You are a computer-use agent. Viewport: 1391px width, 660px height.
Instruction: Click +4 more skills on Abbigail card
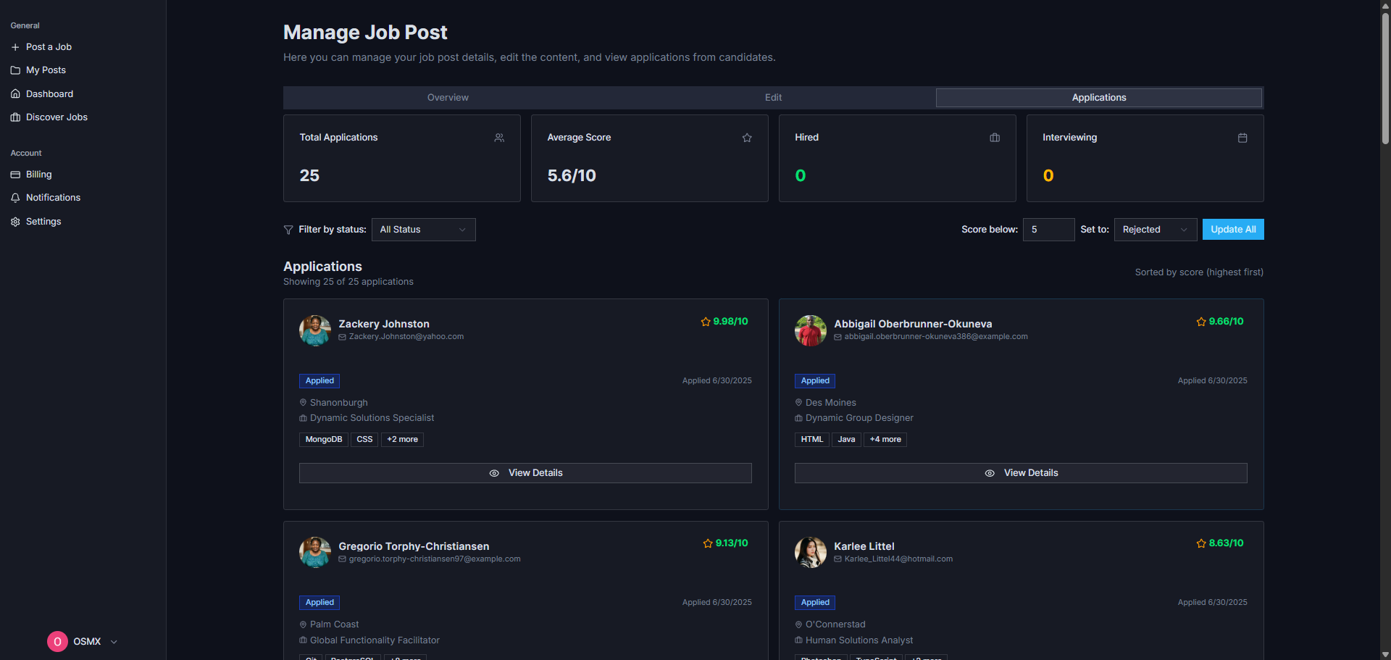(x=885, y=440)
